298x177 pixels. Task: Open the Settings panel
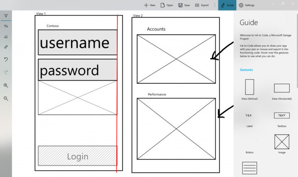(x=247, y=5)
